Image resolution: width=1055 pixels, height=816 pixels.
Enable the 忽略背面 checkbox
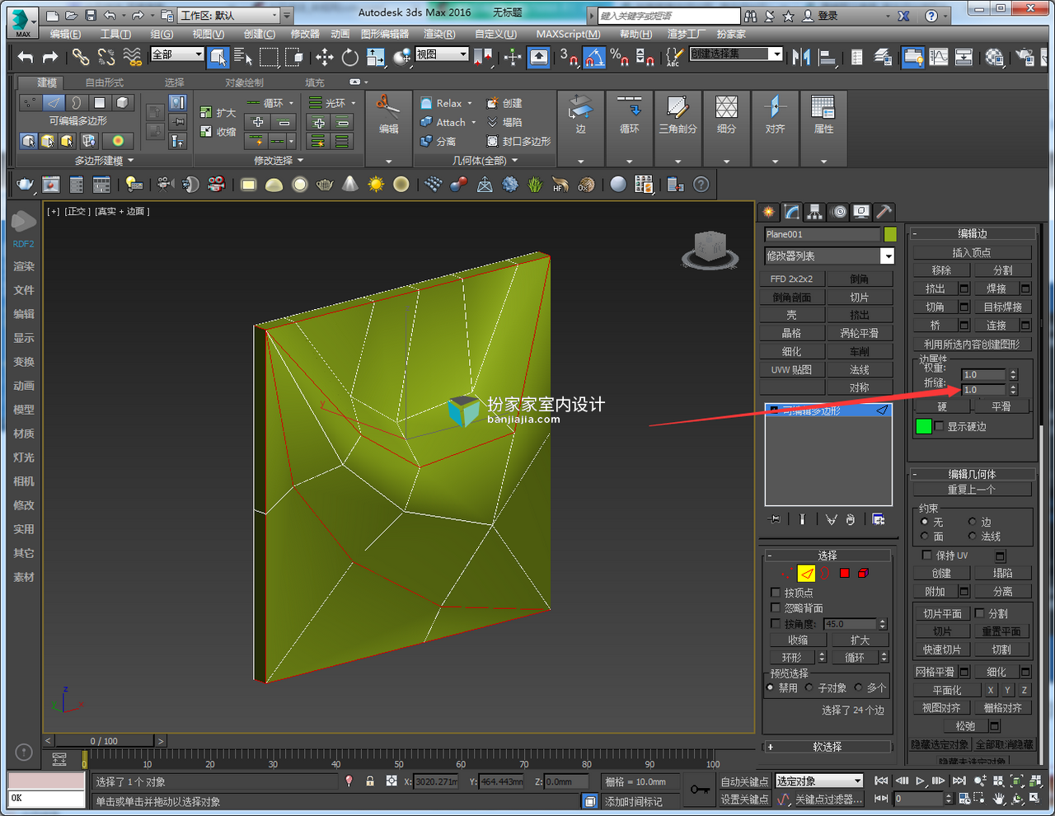pos(776,608)
